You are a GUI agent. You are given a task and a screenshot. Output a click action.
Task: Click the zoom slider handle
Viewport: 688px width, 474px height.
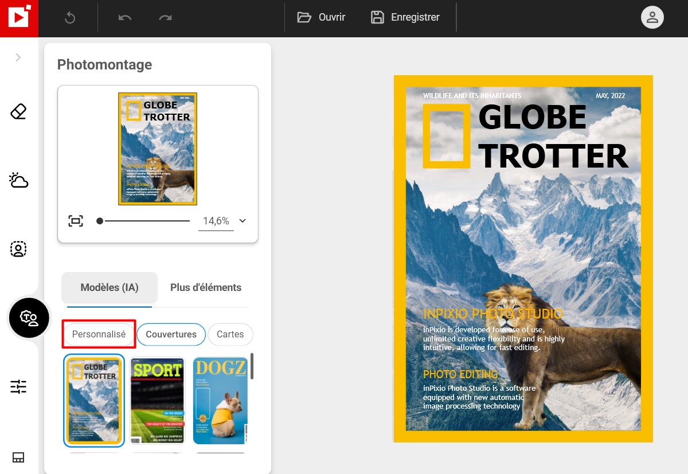pyautogui.click(x=100, y=221)
